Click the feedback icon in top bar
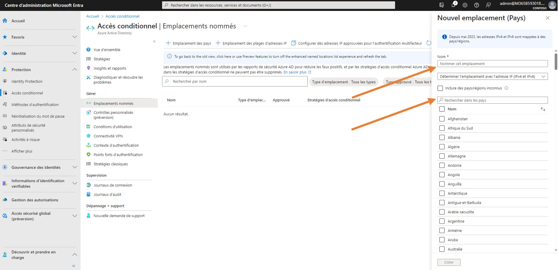558x270 pixels. (488, 5)
